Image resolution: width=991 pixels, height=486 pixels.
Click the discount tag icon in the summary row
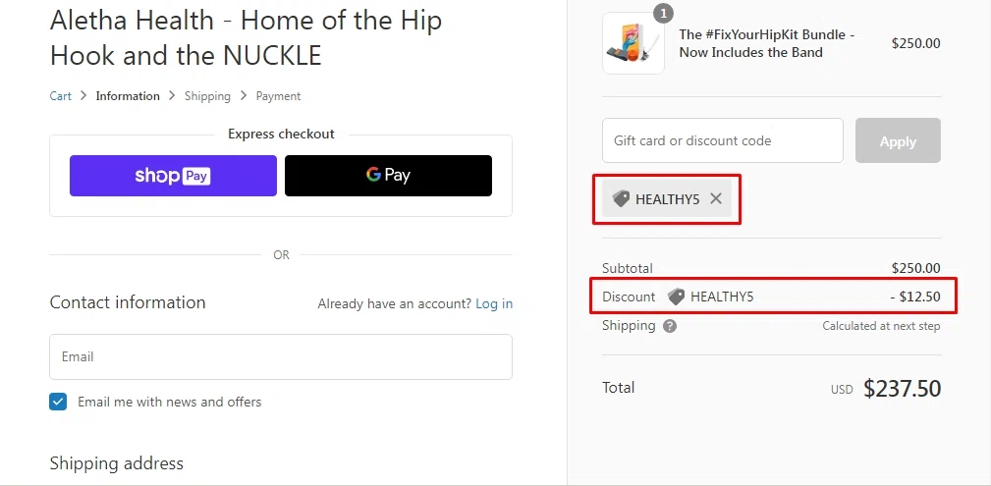tap(676, 297)
